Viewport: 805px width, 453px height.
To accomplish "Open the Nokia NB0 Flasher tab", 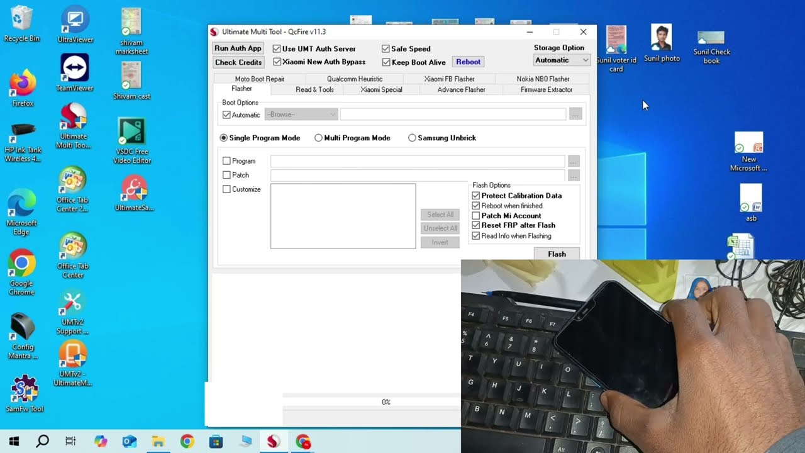I will coord(543,79).
